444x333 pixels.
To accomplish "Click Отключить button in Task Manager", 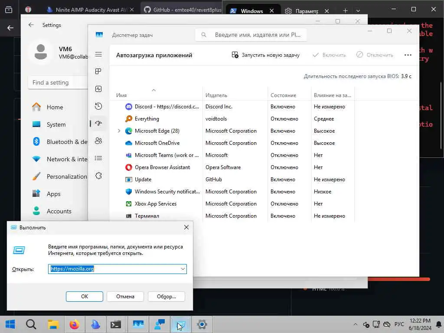I will (x=375, y=55).
